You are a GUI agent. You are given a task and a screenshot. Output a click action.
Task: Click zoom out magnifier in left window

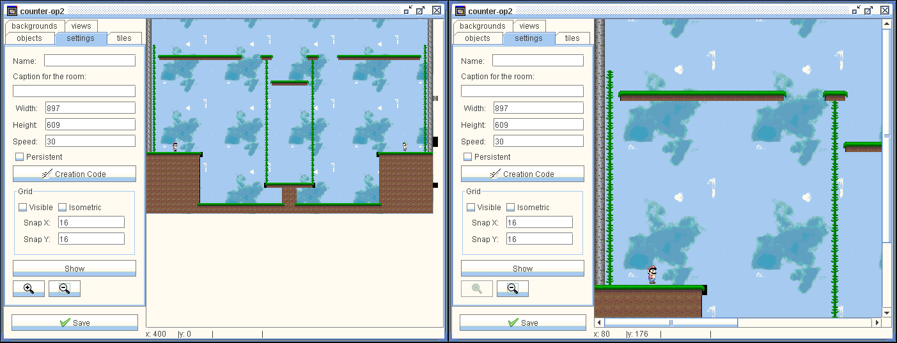(x=65, y=288)
